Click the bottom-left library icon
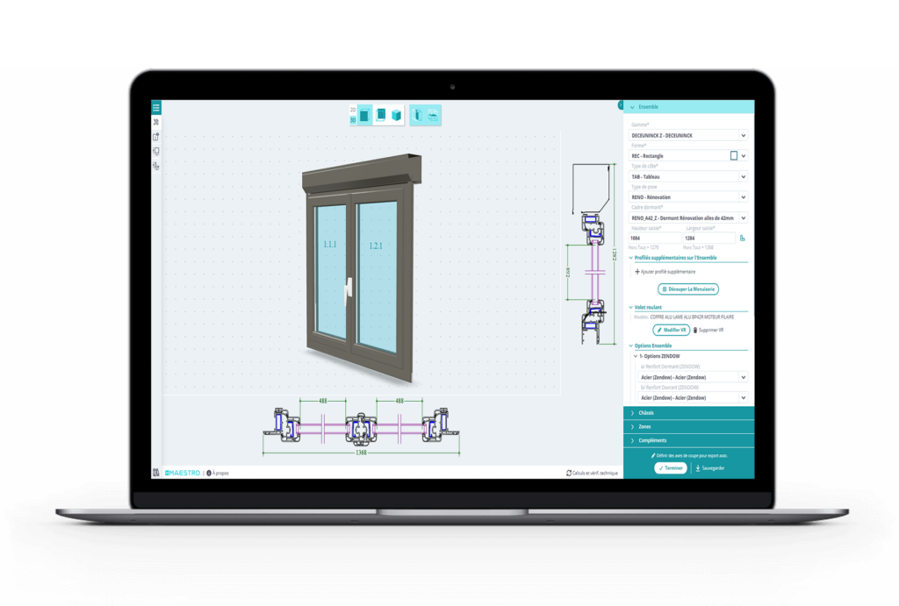The height and width of the screenshot is (606, 899). [x=156, y=473]
